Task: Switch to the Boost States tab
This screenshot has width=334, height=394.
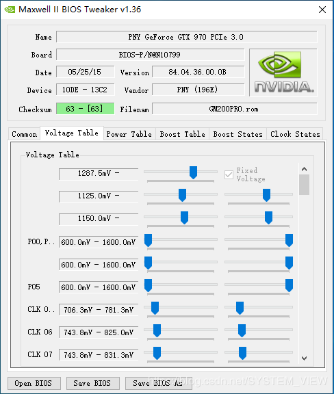Action: point(238,134)
